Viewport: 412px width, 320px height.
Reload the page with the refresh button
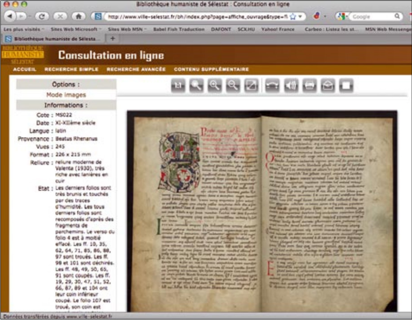pyautogui.click(x=41, y=17)
